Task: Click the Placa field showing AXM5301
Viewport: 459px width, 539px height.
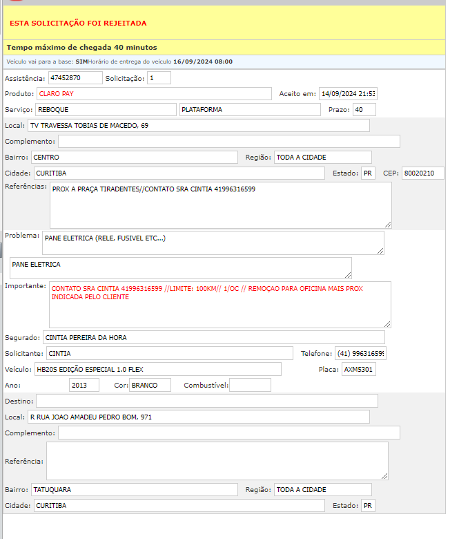Action: 359,369
